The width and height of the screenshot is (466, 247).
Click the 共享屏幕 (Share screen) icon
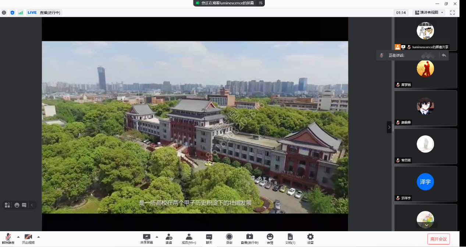point(146,238)
